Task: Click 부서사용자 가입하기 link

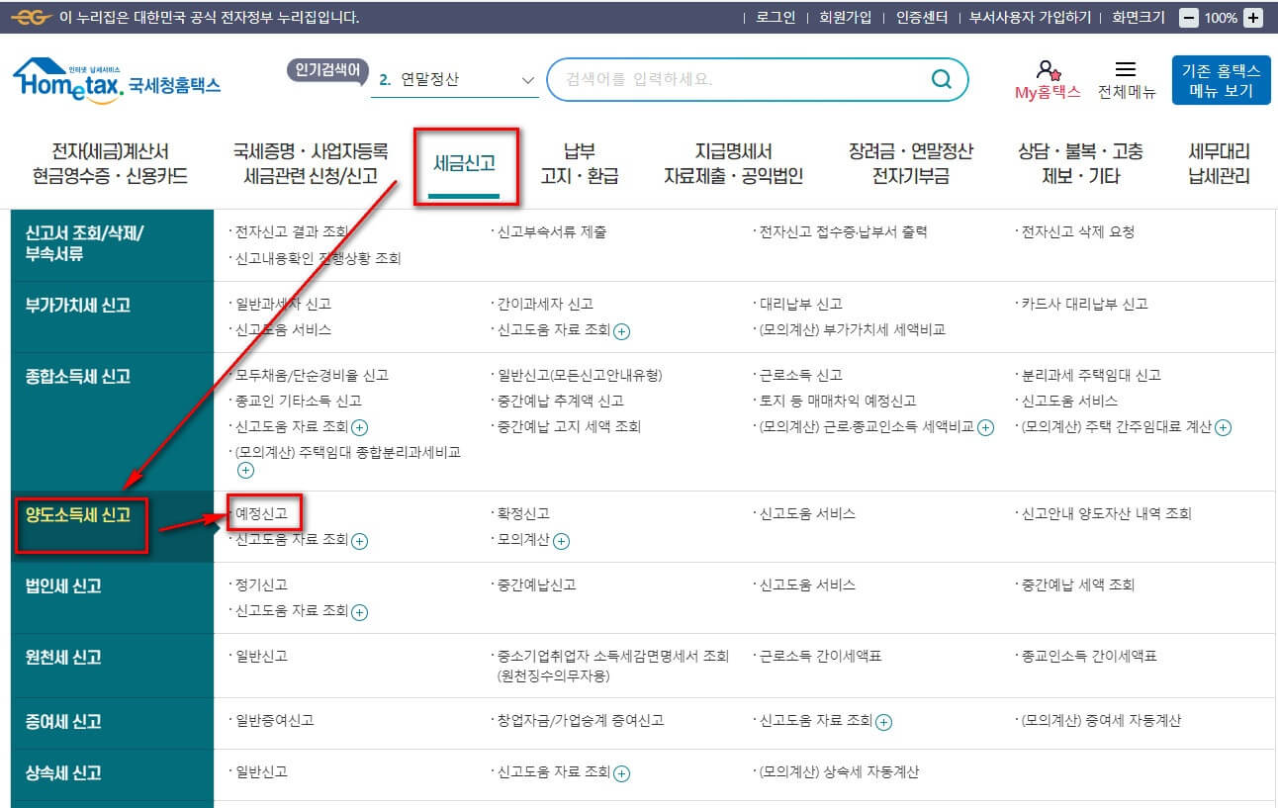Action: [x=1030, y=18]
